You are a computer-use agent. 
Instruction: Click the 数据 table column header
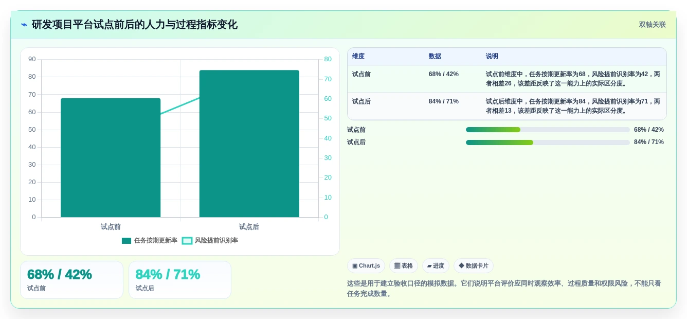click(435, 56)
